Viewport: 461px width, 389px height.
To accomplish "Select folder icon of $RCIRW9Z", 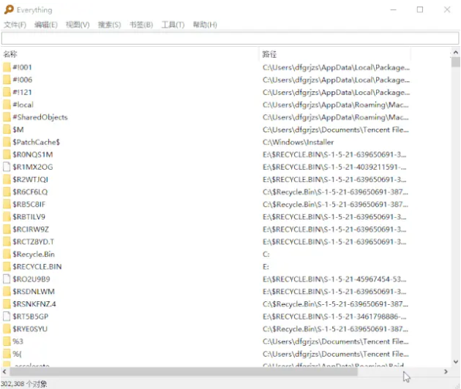I will (x=7, y=229).
